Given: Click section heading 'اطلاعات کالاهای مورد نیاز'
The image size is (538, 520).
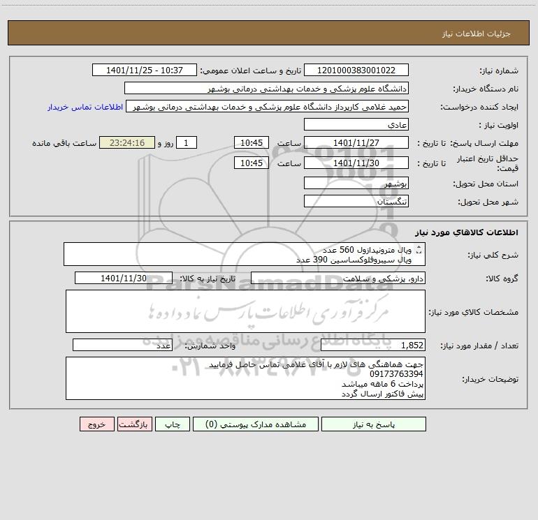Looking at the screenshot, I should [x=466, y=232].
